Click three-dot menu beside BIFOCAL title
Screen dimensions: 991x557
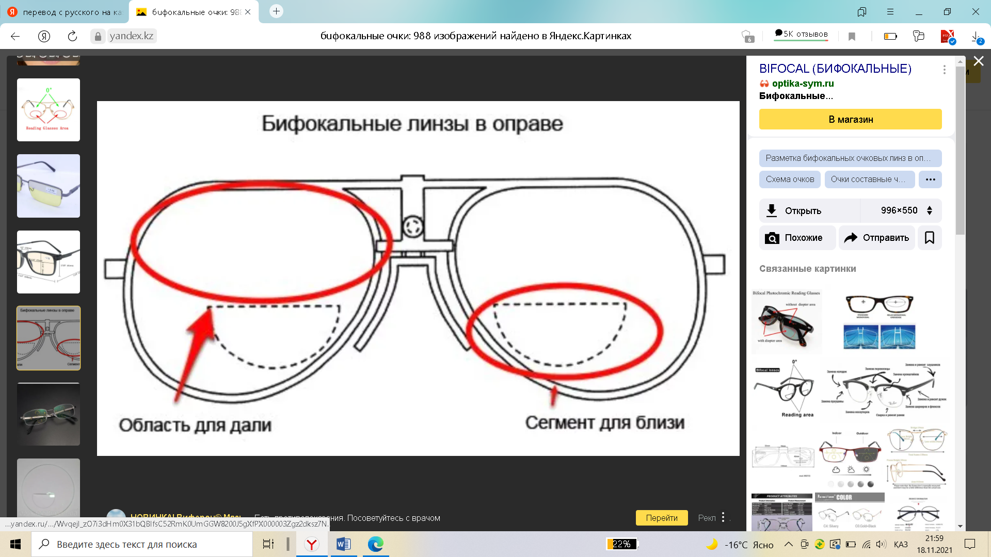(944, 70)
